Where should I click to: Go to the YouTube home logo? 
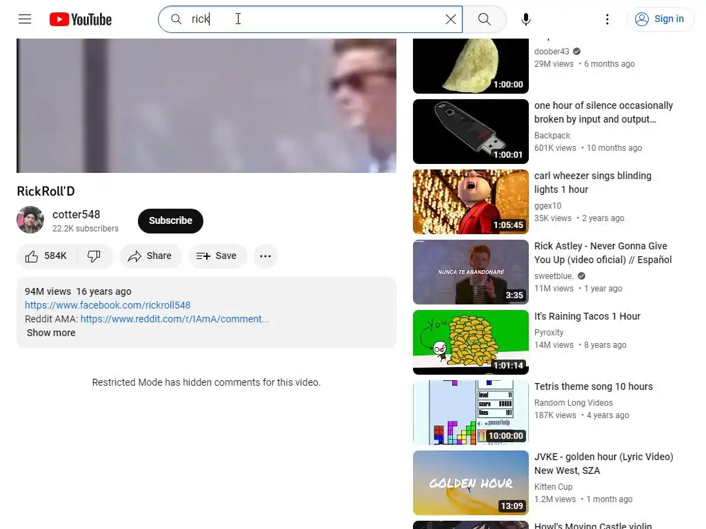81,19
